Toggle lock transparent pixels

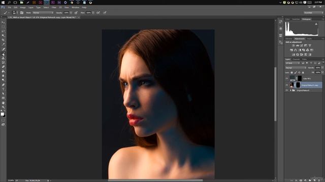pos(291,72)
